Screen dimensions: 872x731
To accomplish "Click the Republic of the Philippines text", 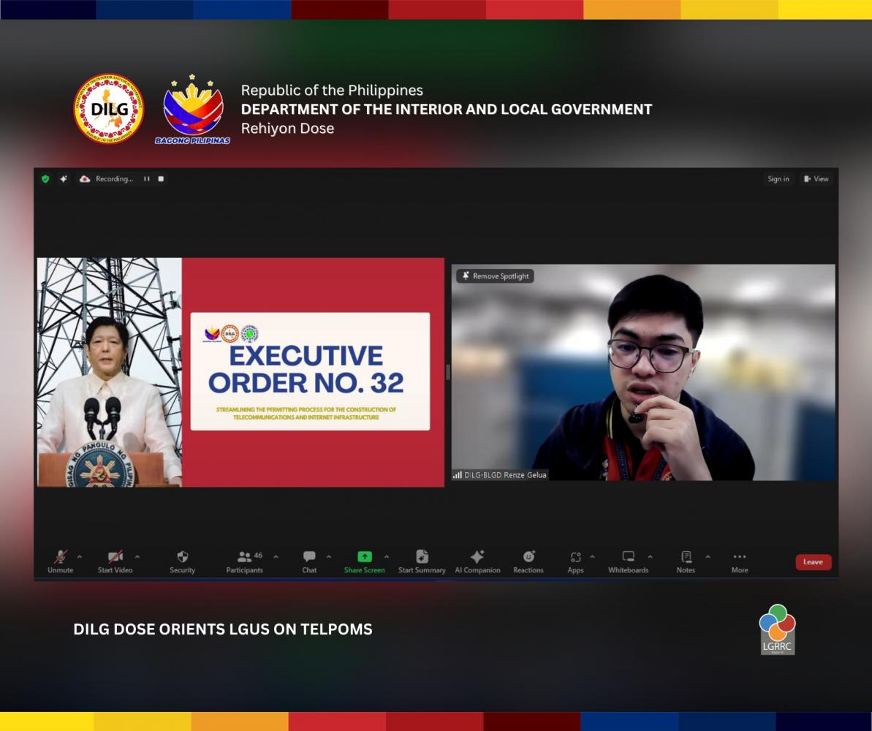I will (332, 90).
